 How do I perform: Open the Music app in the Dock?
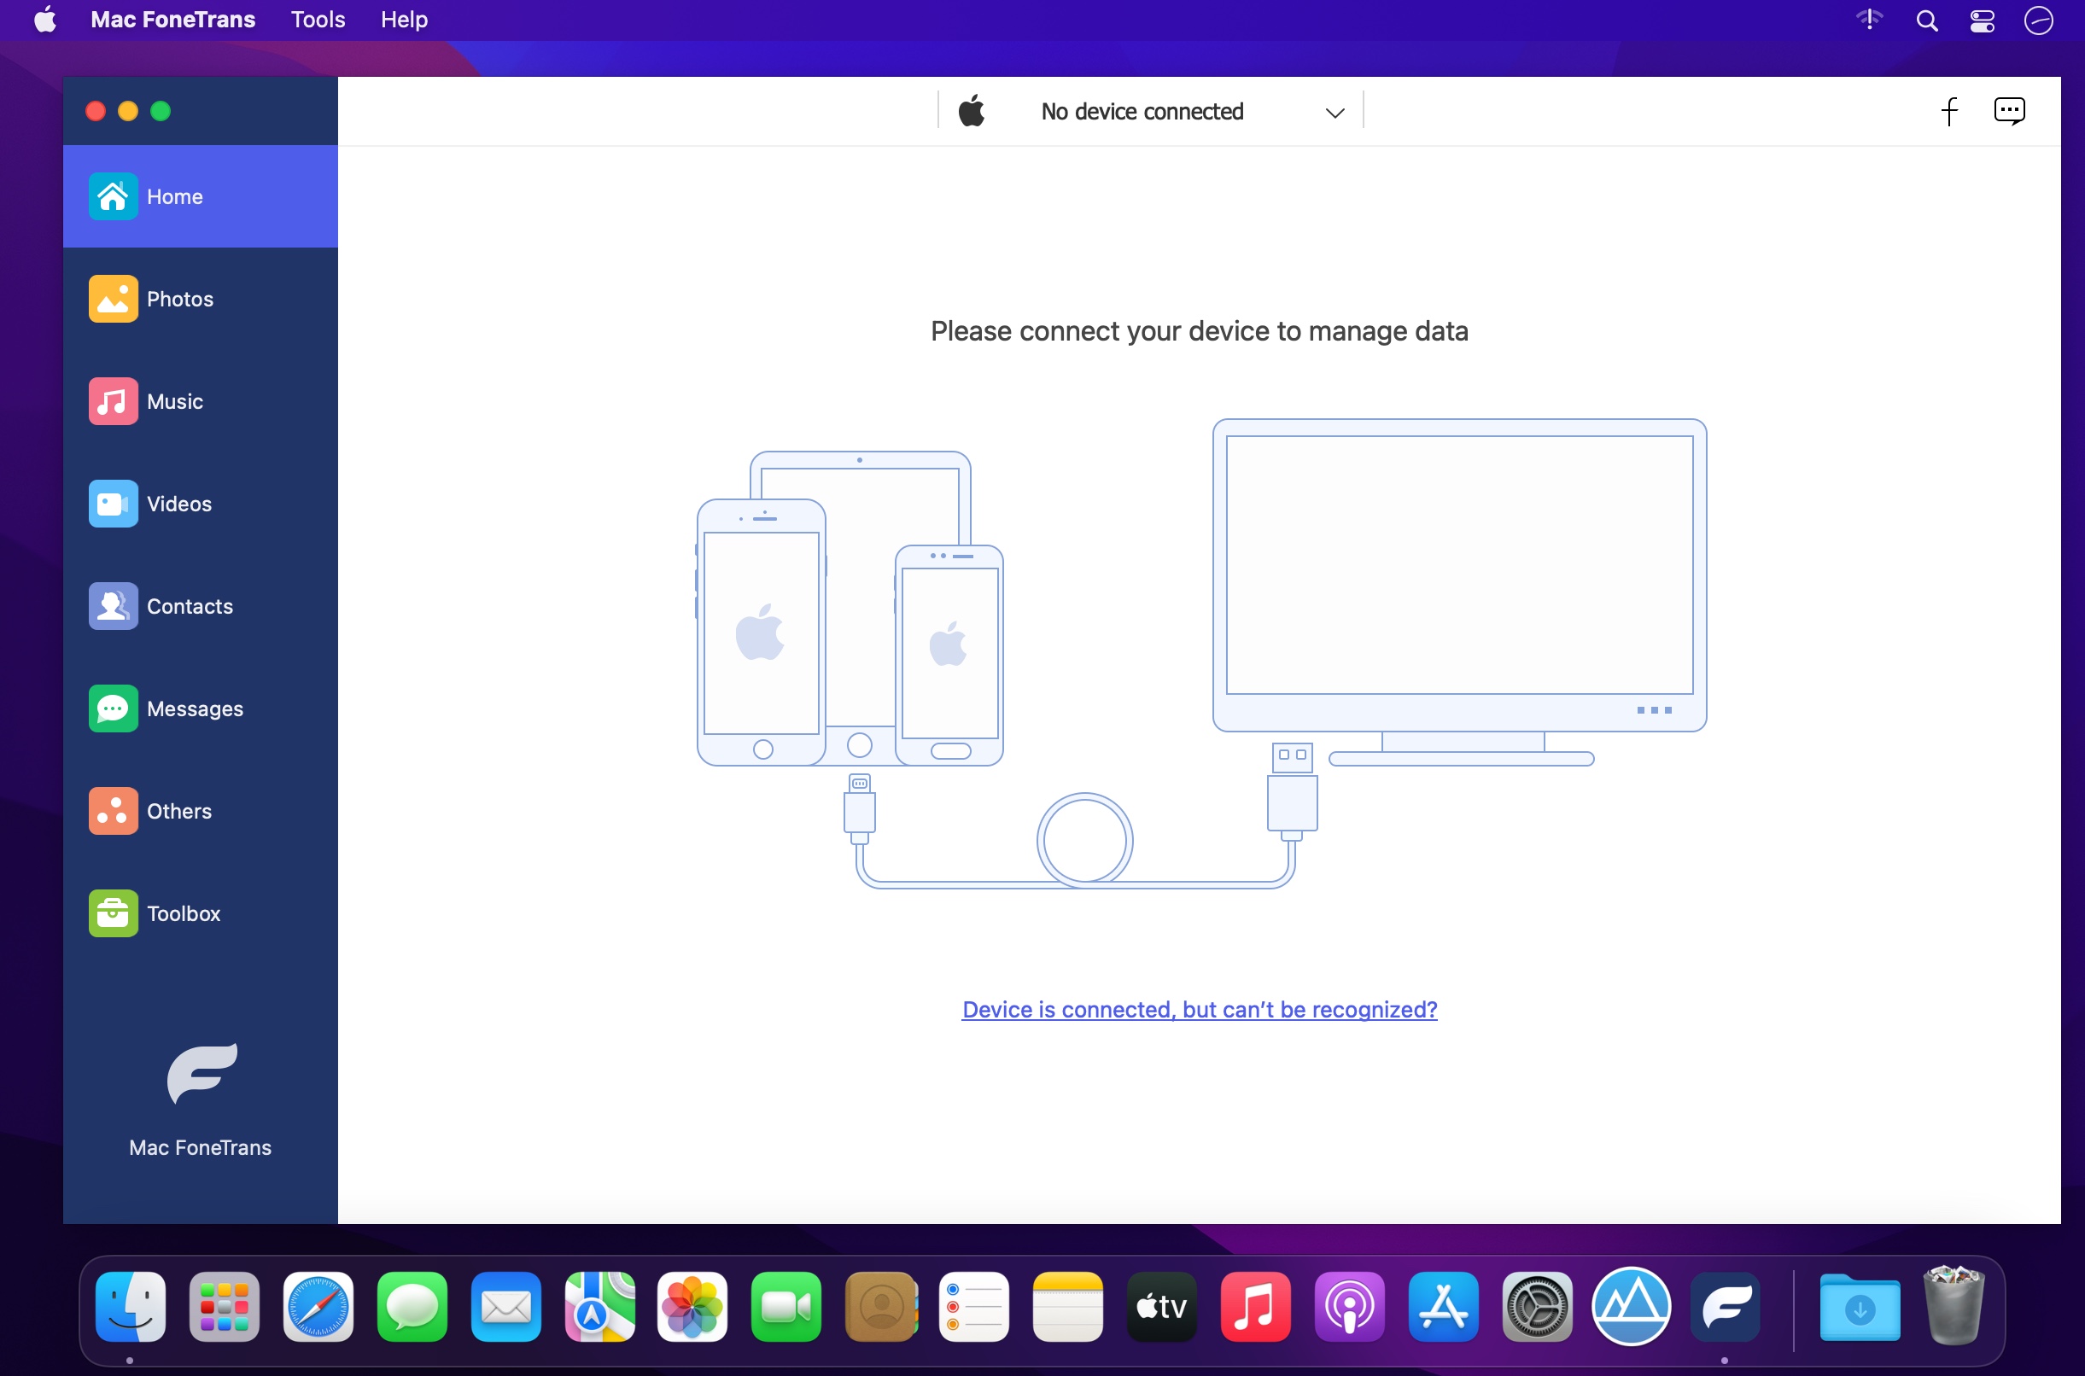coord(1256,1307)
